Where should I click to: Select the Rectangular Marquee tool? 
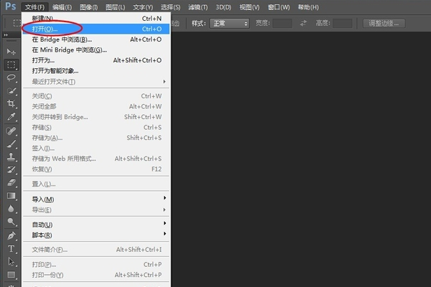click(x=11, y=65)
